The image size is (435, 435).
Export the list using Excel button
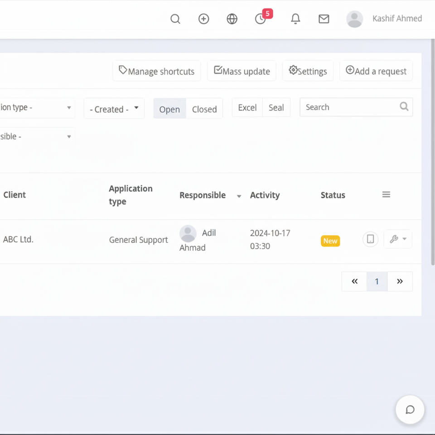click(x=247, y=107)
